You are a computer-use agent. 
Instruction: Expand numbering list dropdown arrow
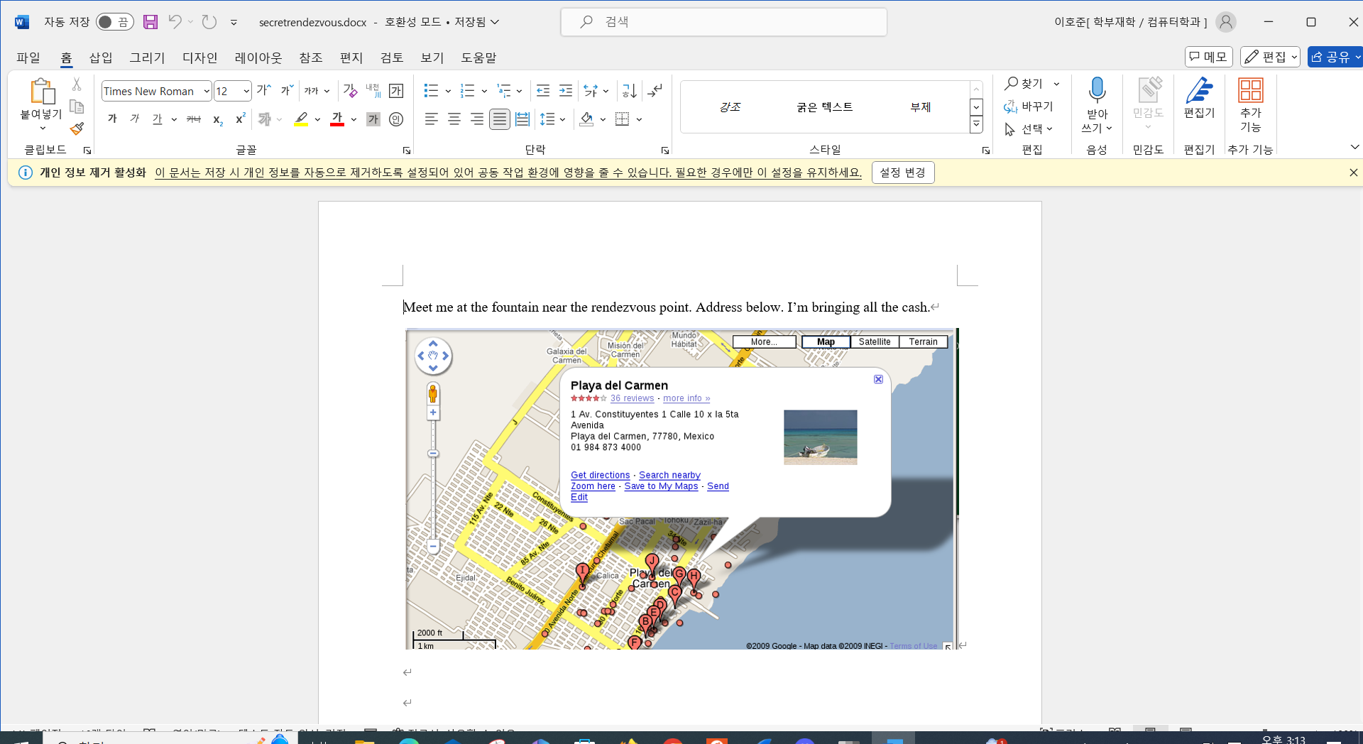point(484,91)
